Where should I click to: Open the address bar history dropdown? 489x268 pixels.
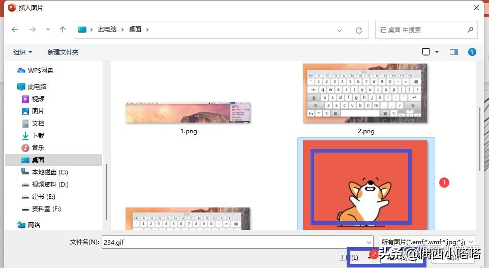tap(340, 31)
